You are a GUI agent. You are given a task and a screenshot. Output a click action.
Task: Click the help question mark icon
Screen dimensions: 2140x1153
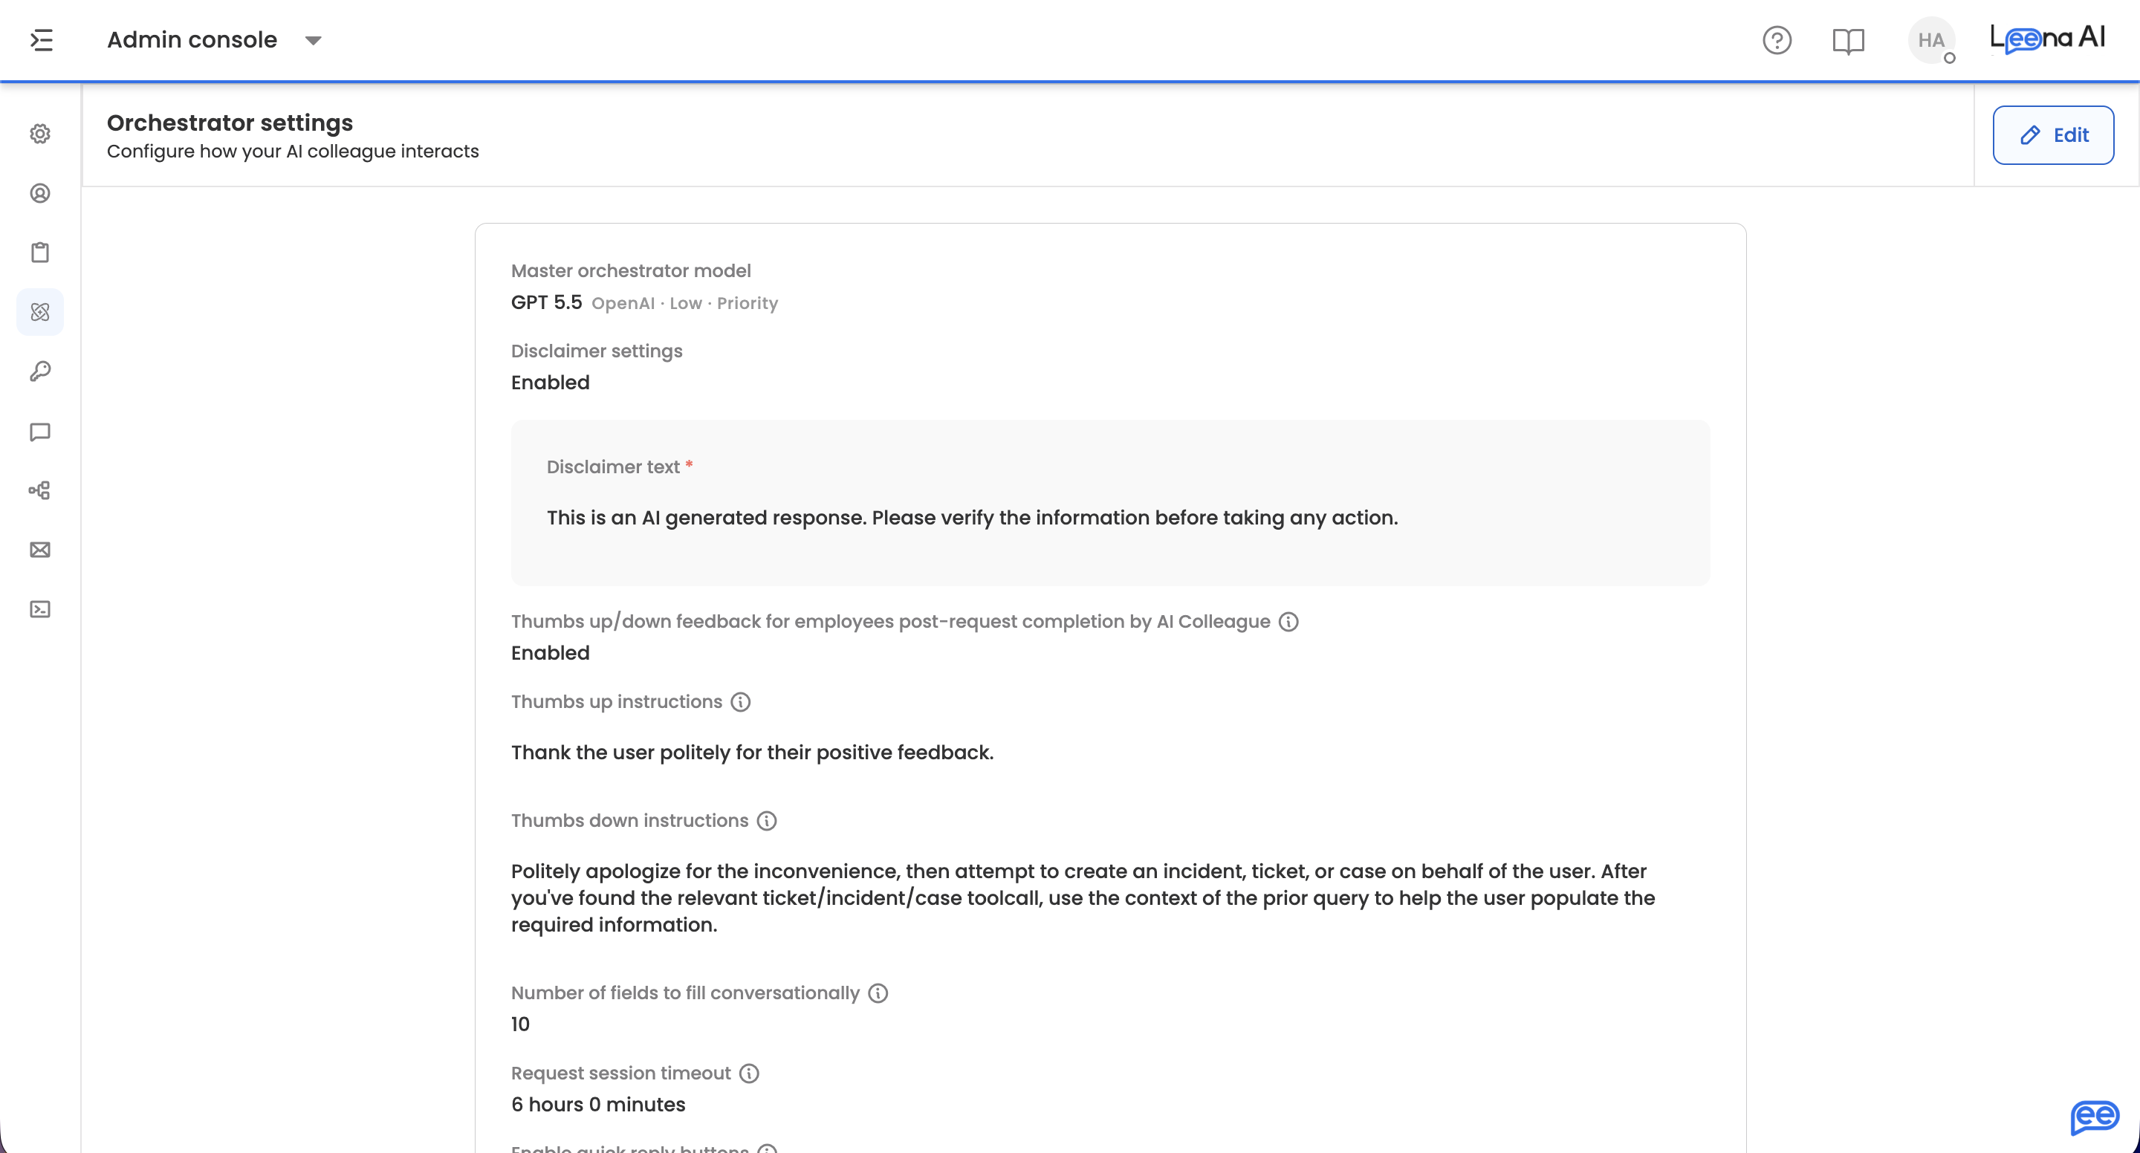[1777, 40]
